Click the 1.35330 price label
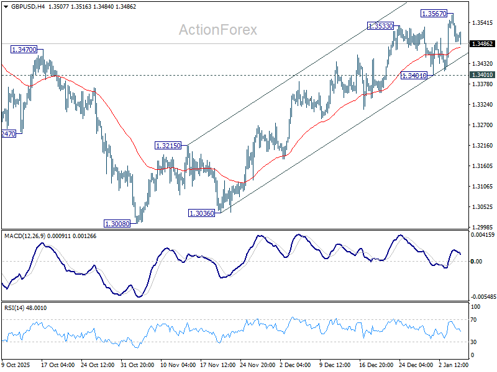Screen dimensions: 497x372 click(x=380, y=26)
